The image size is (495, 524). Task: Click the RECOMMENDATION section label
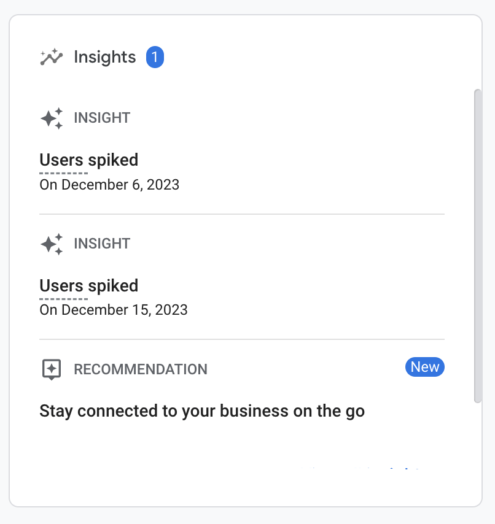(140, 369)
